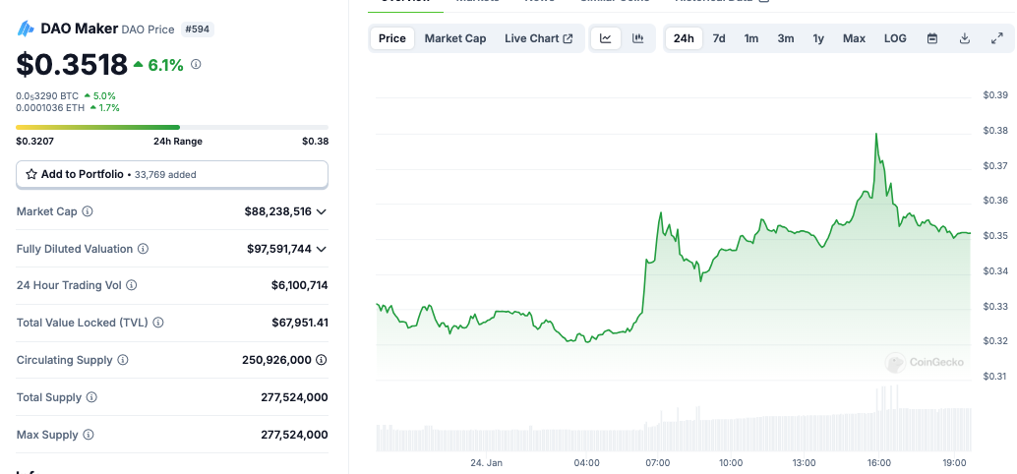The height and width of the screenshot is (474, 1017).
Task: Toggle the LOG scale option
Action: point(895,38)
